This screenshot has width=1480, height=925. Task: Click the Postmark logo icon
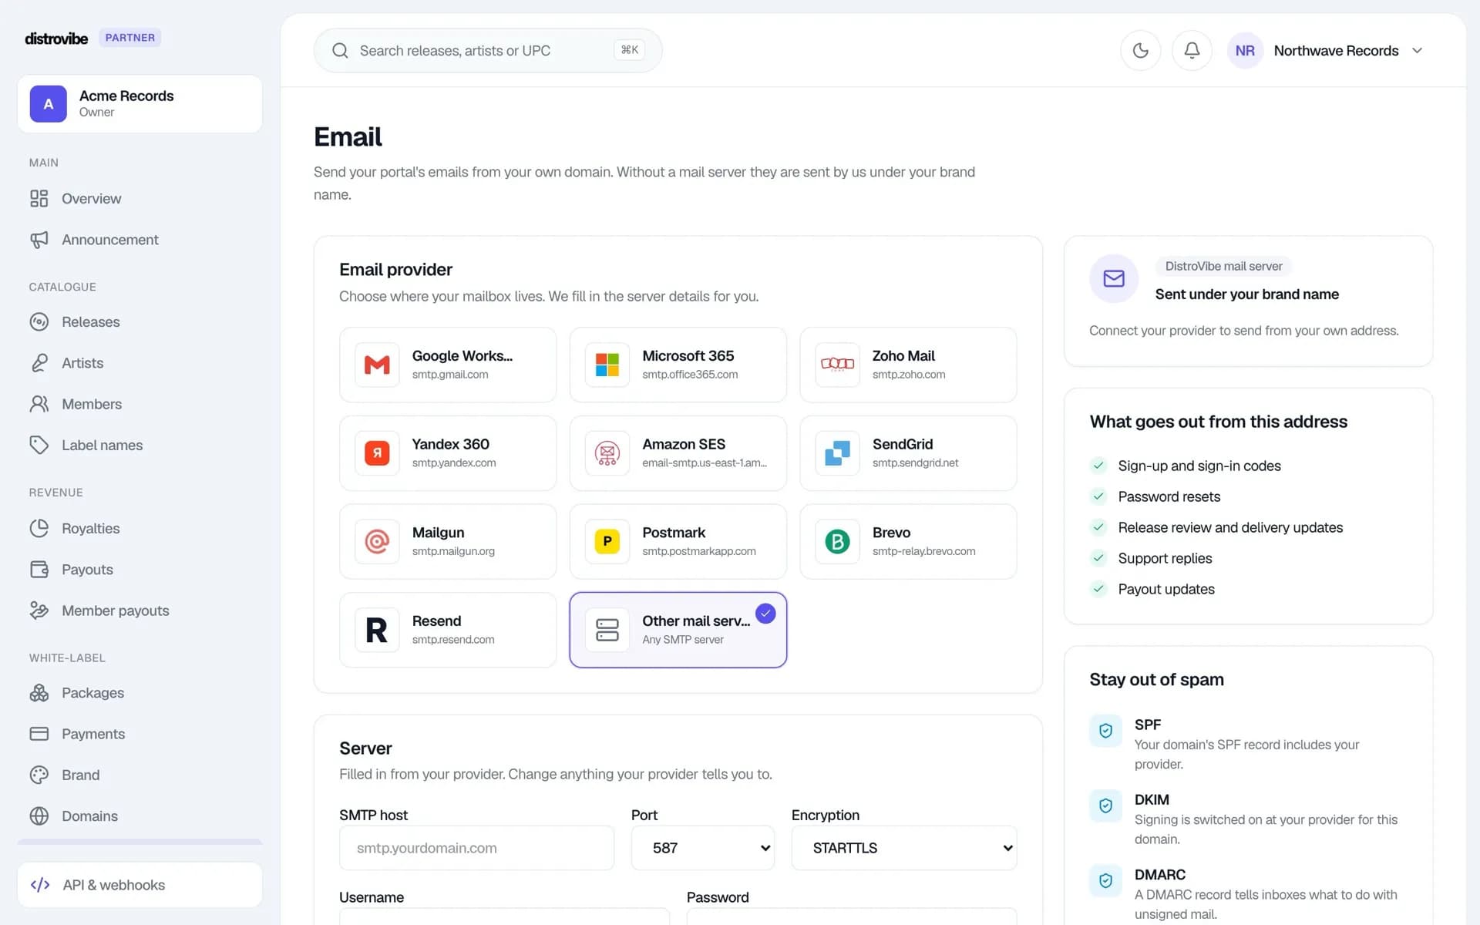[x=607, y=541]
